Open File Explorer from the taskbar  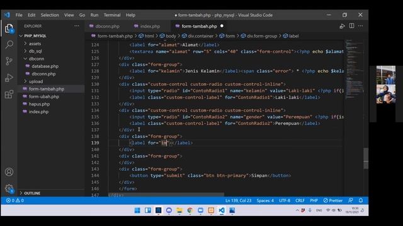(179, 210)
